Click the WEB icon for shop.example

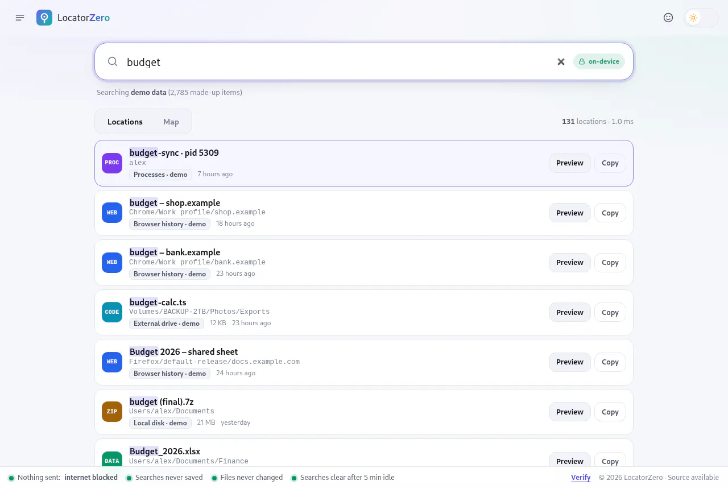click(112, 213)
